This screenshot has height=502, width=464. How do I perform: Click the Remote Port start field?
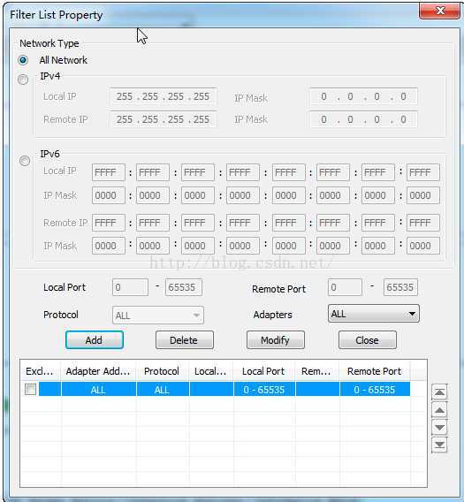(x=345, y=287)
